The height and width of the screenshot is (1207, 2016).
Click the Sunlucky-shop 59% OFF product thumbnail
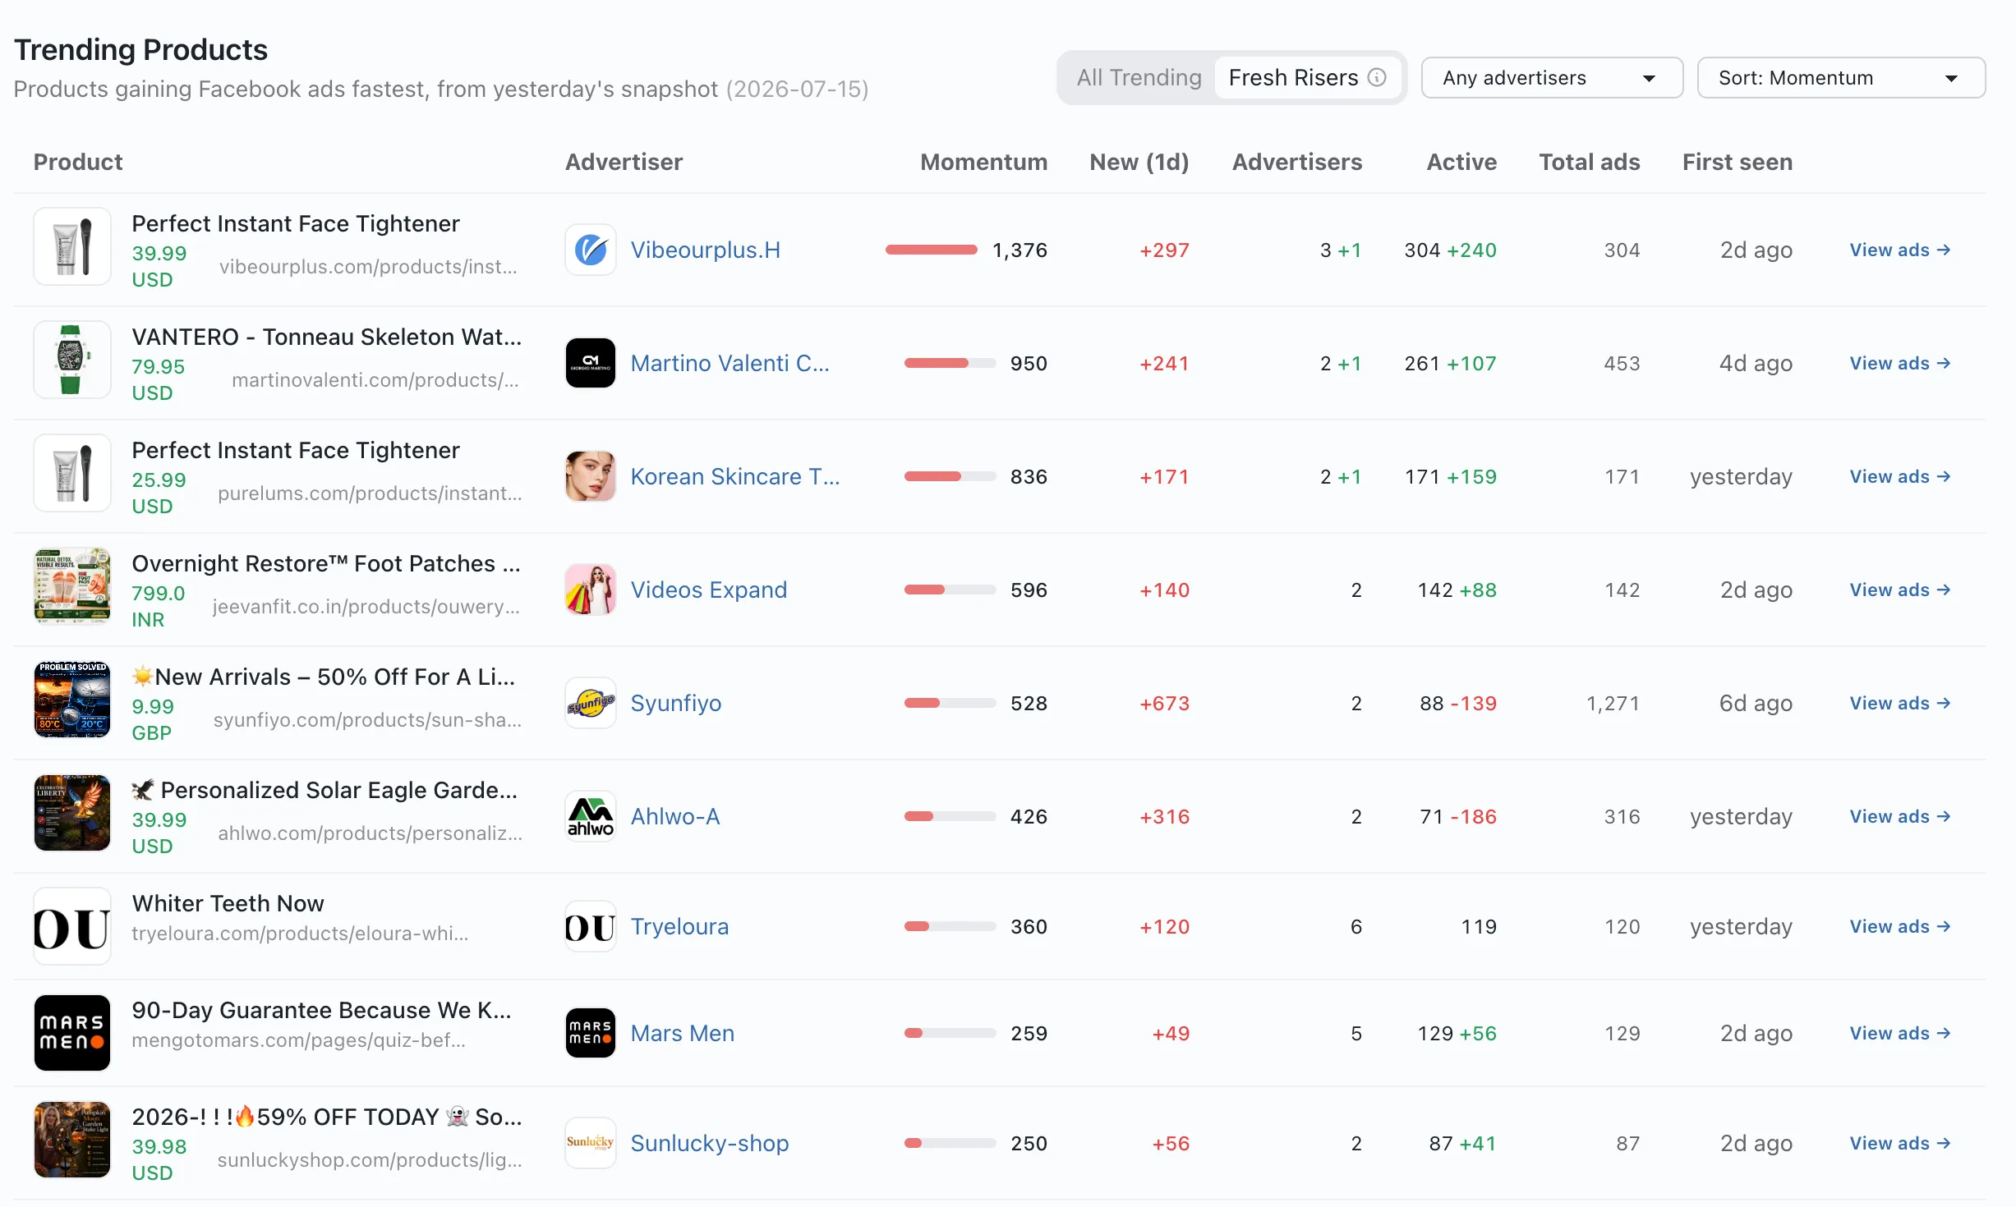(x=72, y=1140)
